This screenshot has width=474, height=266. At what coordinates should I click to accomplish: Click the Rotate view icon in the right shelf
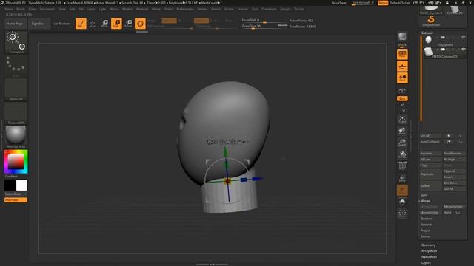coord(402,154)
